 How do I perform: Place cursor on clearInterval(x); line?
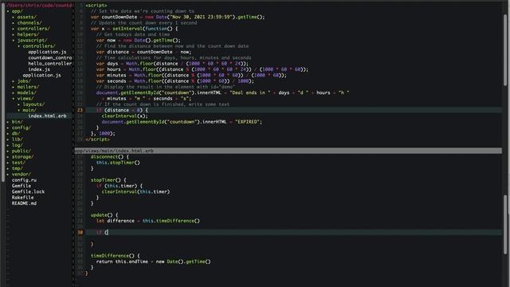click(x=124, y=116)
